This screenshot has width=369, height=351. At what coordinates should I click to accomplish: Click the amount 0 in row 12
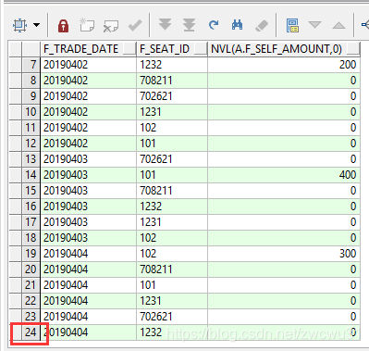tap(353, 144)
